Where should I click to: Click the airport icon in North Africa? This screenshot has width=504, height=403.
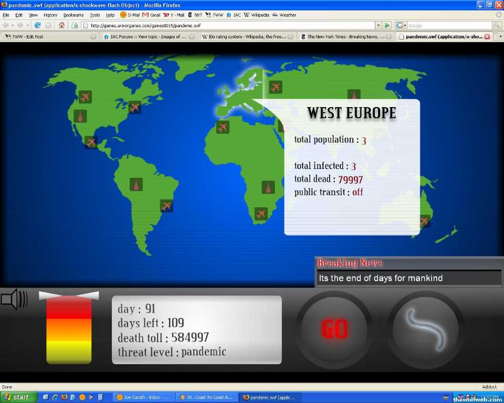pyautogui.click(x=223, y=127)
